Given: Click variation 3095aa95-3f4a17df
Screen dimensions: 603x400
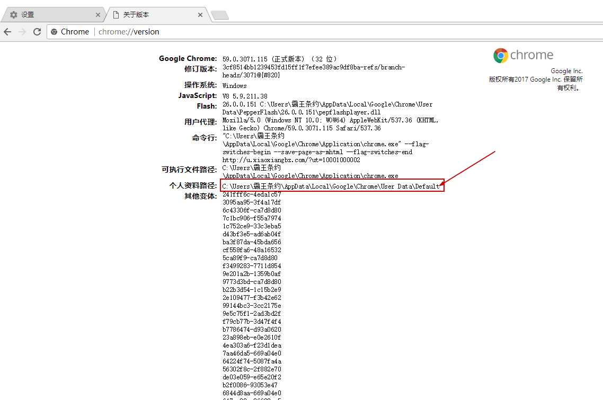Looking at the screenshot, I should click(252, 202).
